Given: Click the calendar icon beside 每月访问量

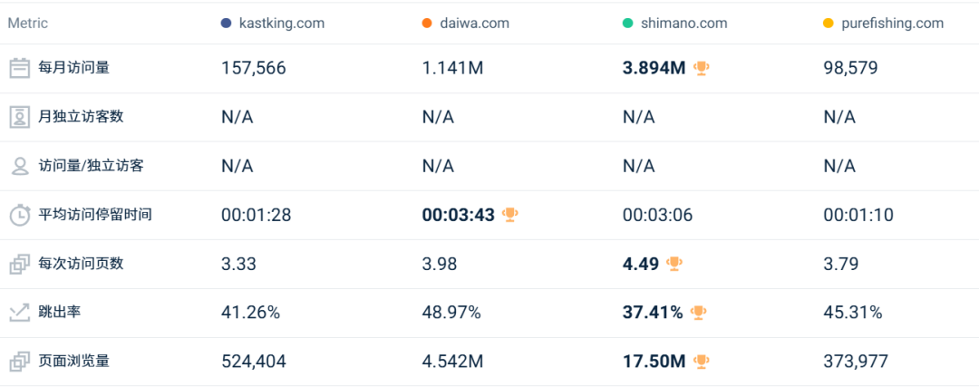Looking at the screenshot, I should coord(19,68).
